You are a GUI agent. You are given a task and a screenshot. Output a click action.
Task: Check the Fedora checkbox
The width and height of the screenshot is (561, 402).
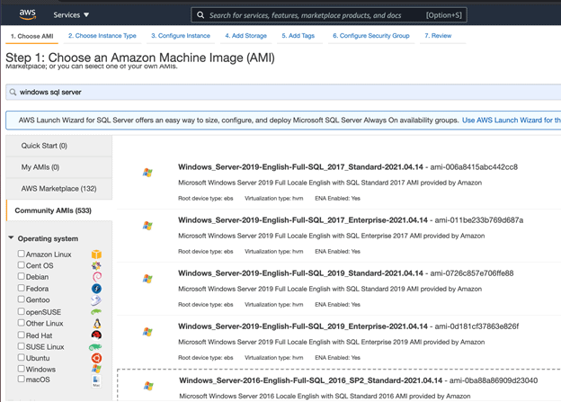pos(21,288)
